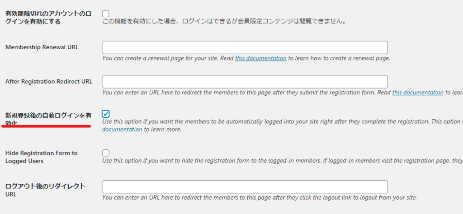Click the "Membership Renewal URL" label
The image size is (463, 214).
[x=42, y=47]
